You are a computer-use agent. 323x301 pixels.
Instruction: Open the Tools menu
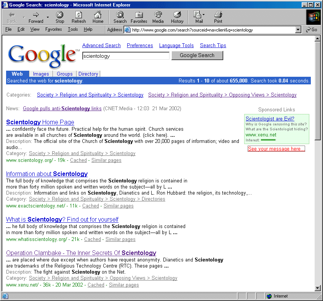tap(73, 29)
